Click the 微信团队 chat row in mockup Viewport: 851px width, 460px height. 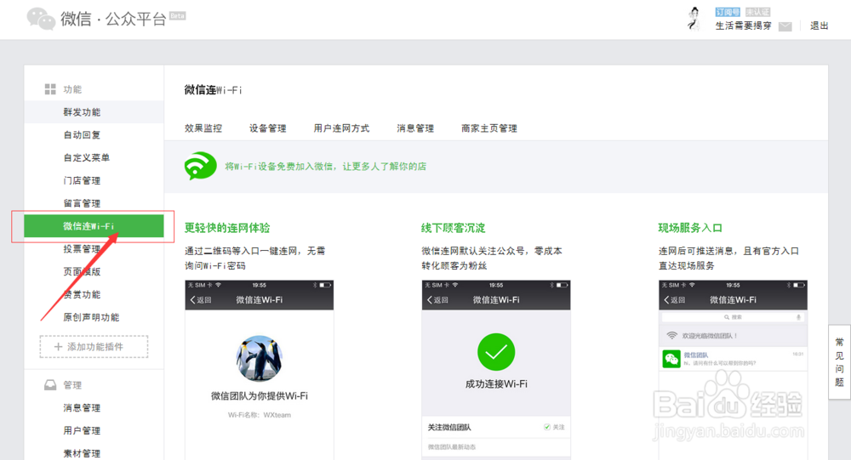[x=733, y=359]
